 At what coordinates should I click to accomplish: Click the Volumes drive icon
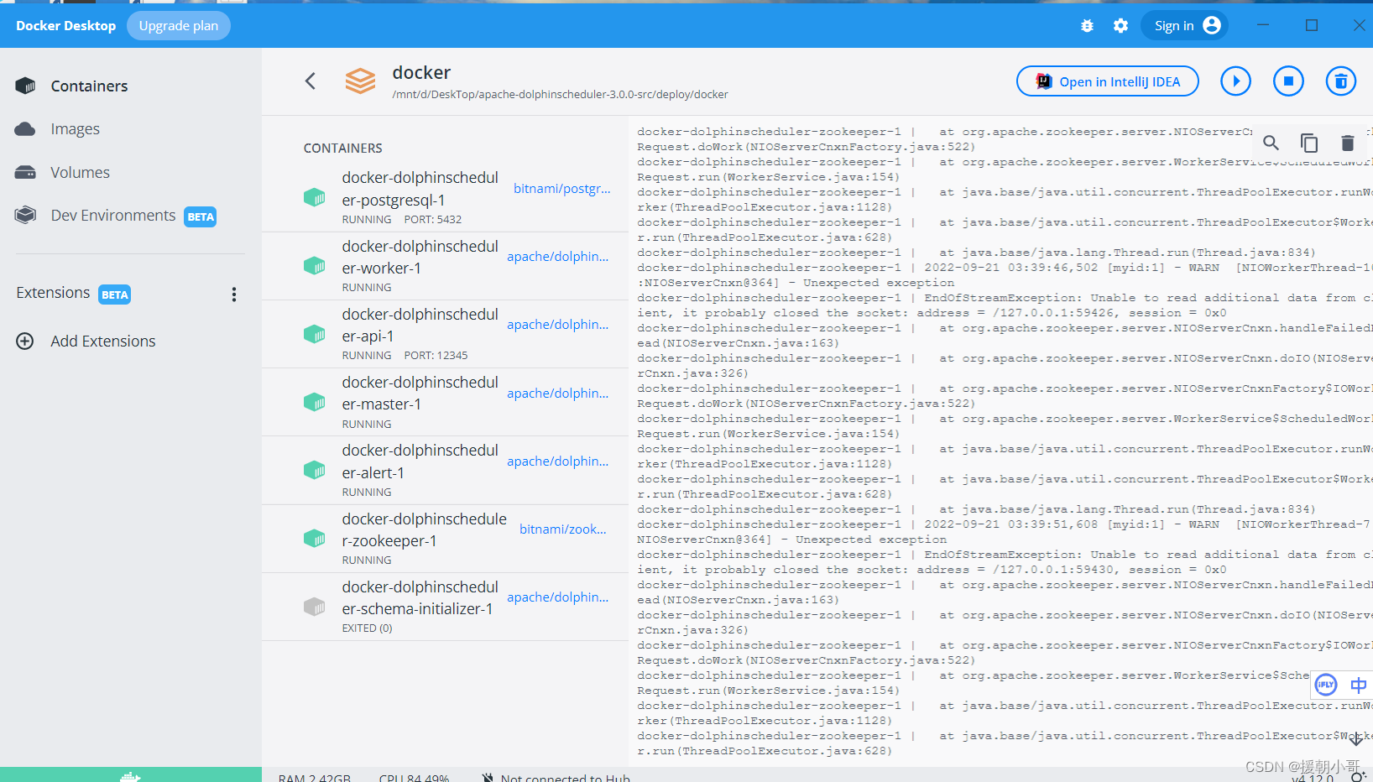26,172
